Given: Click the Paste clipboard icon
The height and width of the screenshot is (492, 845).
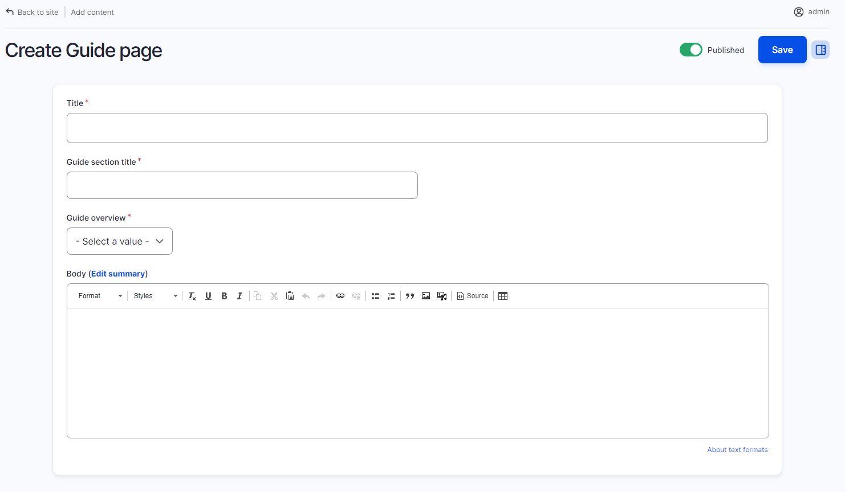Looking at the screenshot, I should click(290, 296).
